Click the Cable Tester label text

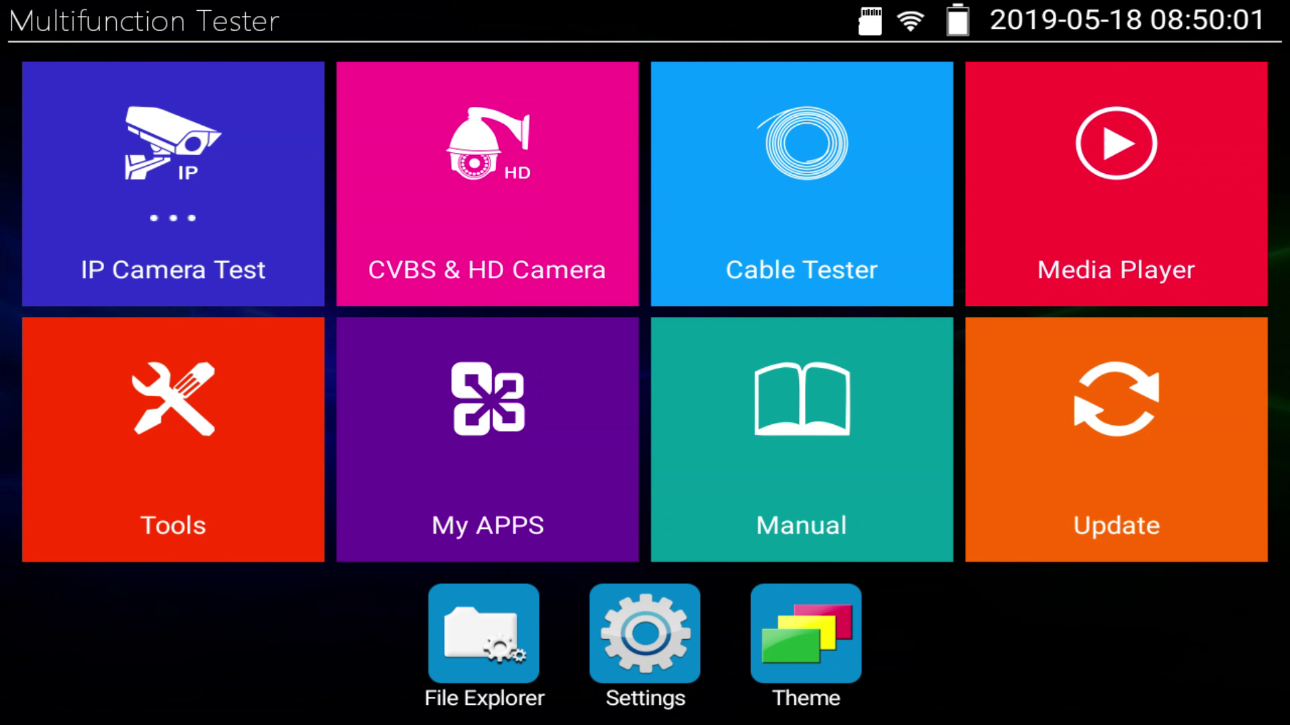[802, 270]
